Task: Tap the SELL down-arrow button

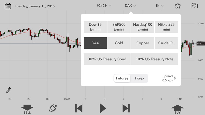Action: pyautogui.click(x=27, y=109)
